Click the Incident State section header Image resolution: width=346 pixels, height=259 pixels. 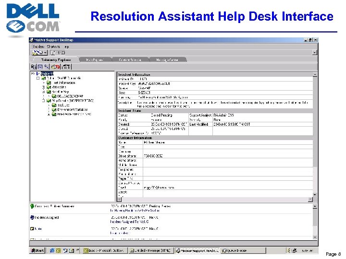click(215, 111)
